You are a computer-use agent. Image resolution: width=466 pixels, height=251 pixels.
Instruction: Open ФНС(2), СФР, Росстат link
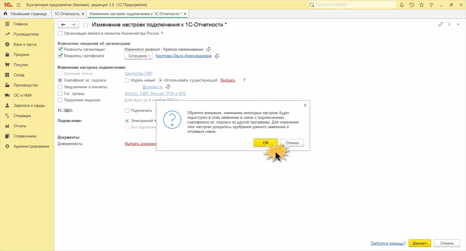[155, 93]
